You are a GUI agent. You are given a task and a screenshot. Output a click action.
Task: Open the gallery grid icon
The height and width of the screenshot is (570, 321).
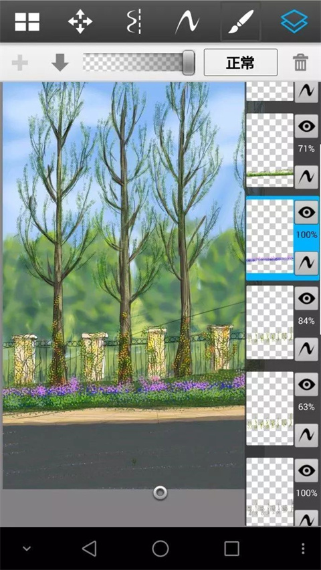[27, 22]
